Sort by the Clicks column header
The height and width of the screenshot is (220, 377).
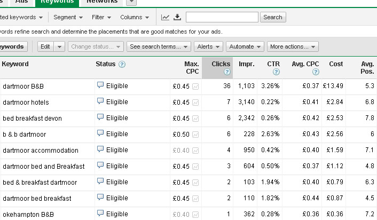pyautogui.click(x=221, y=64)
